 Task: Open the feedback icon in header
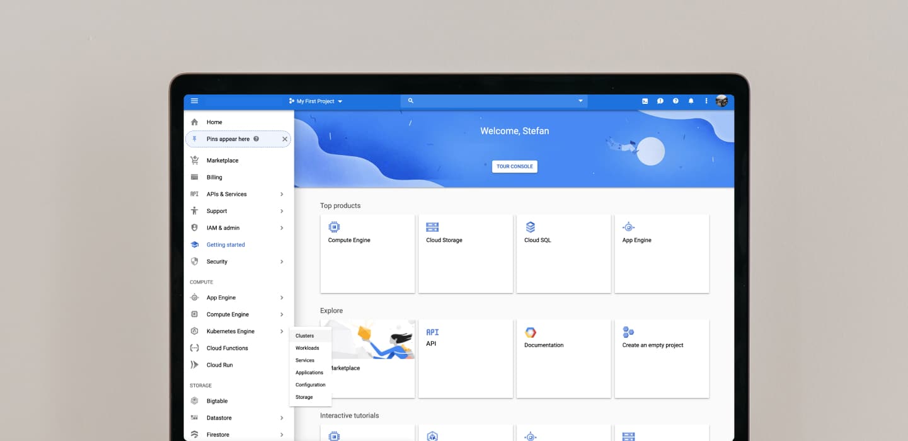point(660,101)
